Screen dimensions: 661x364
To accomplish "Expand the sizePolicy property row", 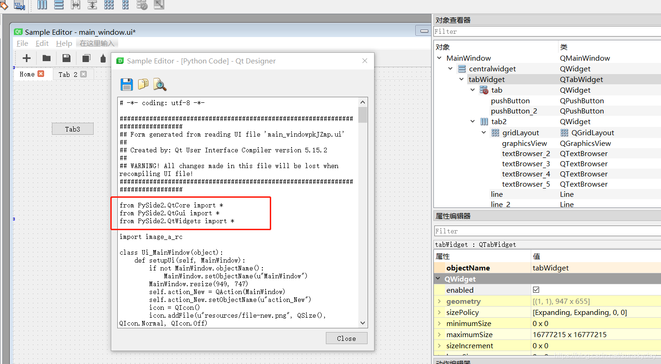I will pyautogui.click(x=439, y=312).
